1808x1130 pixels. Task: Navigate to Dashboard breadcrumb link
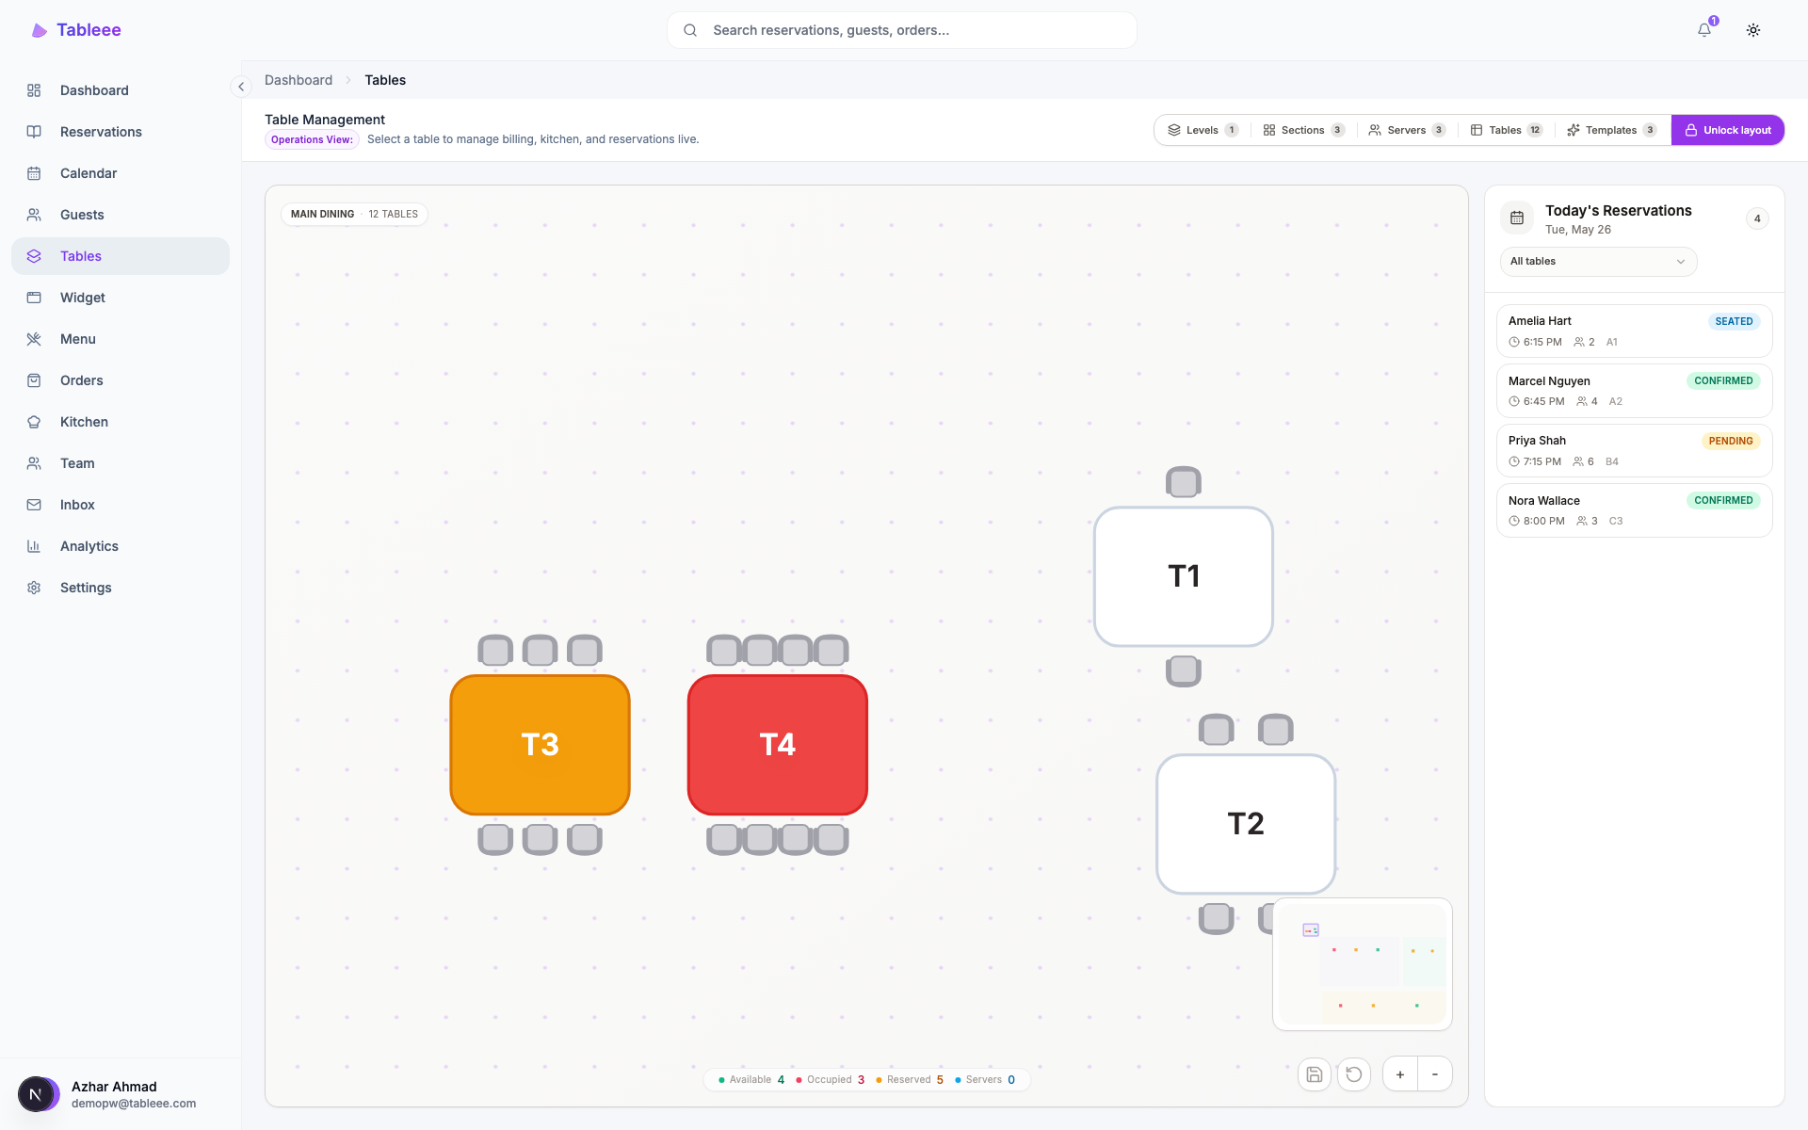(299, 80)
